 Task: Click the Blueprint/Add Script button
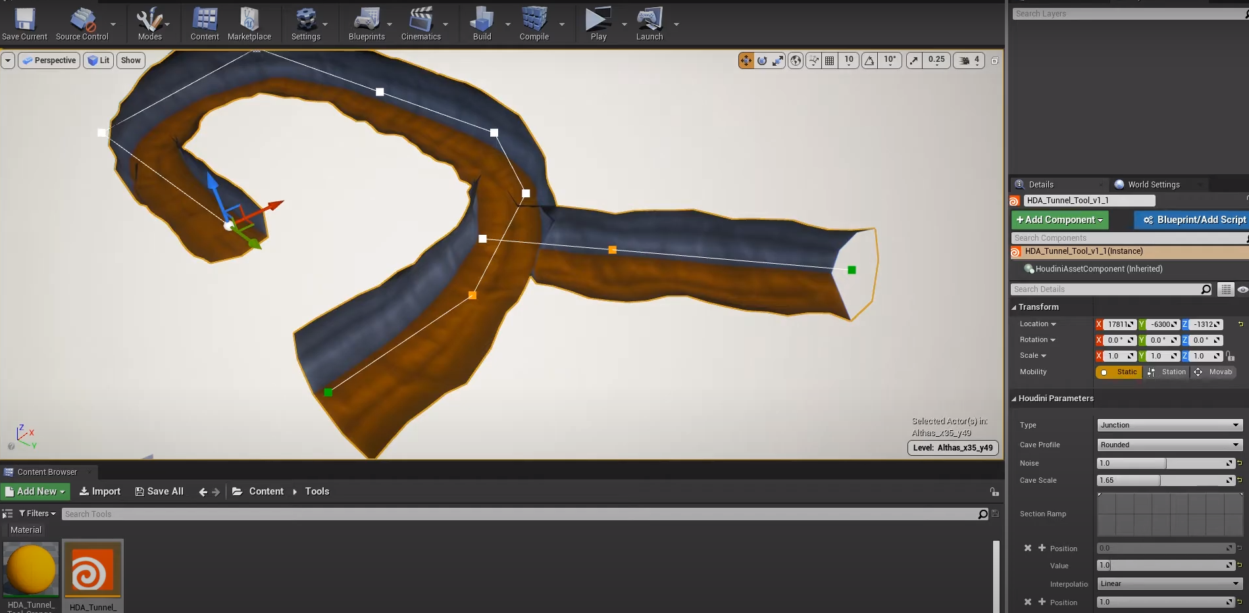pyautogui.click(x=1192, y=220)
